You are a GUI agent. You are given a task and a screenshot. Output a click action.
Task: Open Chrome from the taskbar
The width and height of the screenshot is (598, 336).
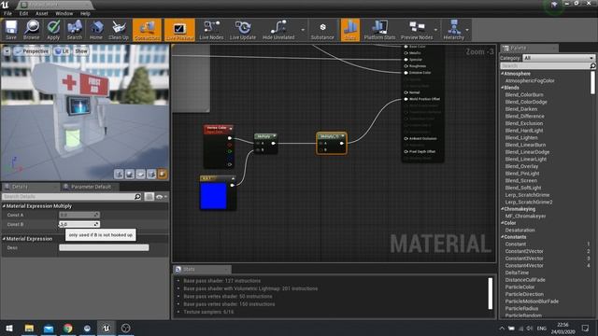(x=68, y=329)
